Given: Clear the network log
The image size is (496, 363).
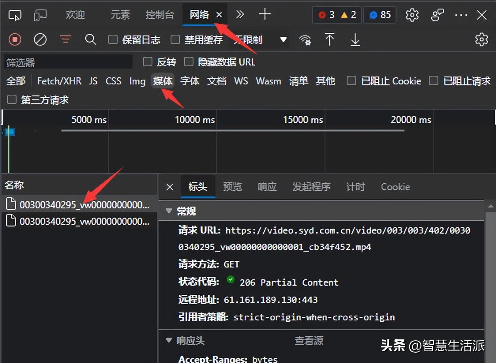Looking at the screenshot, I should click(x=40, y=39).
